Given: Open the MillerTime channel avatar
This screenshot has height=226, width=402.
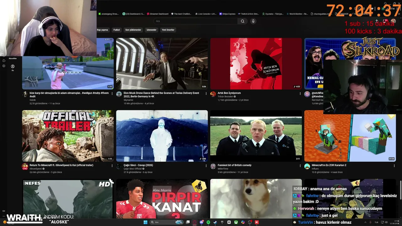Looking at the screenshot, I should (213, 166).
